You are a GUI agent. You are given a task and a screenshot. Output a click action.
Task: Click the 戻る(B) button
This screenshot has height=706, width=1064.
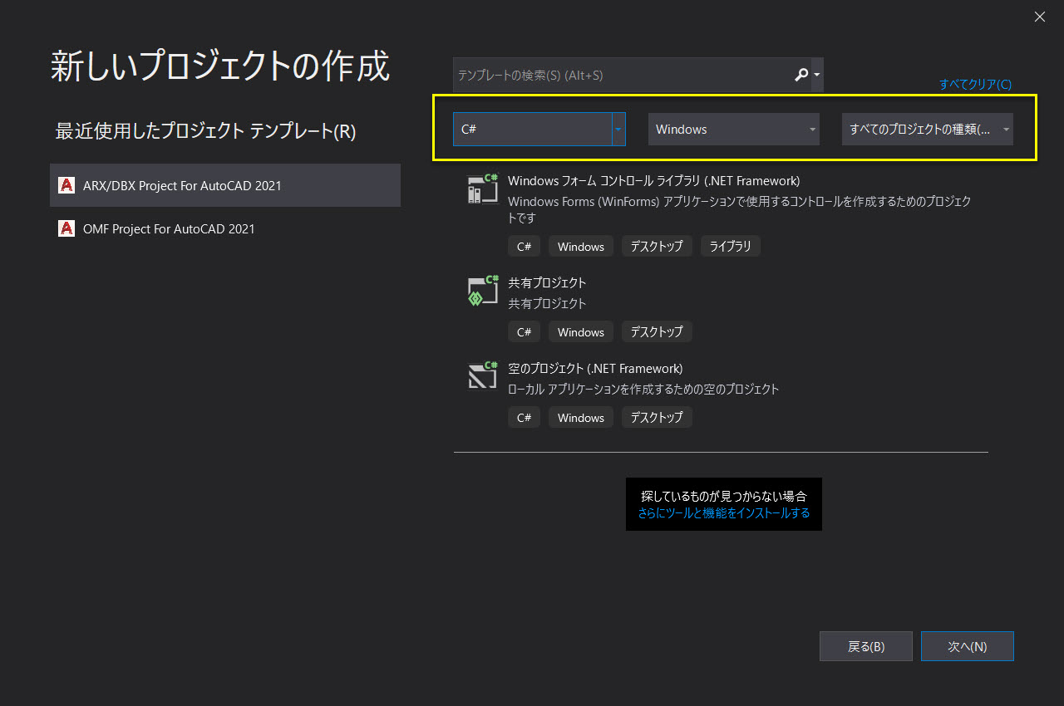pos(866,646)
